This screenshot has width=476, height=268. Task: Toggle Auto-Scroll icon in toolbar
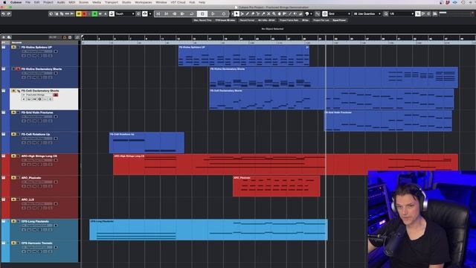(x=145, y=13)
